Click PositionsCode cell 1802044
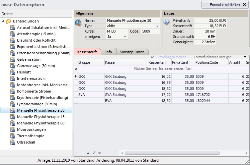 coord(212,101)
